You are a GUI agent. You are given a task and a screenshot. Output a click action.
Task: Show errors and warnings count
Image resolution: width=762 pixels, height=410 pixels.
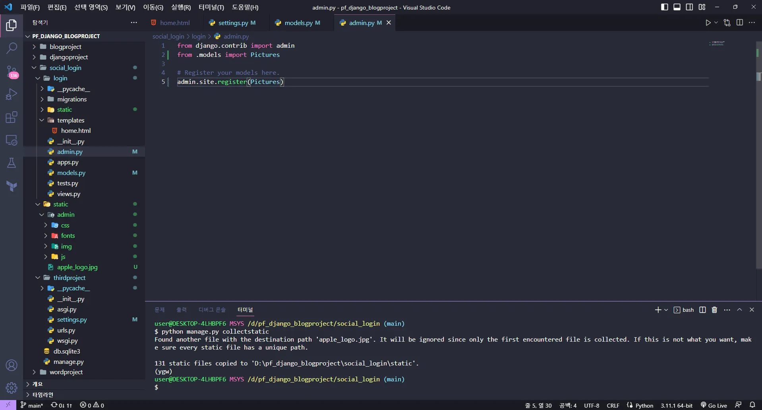pos(92,405)
